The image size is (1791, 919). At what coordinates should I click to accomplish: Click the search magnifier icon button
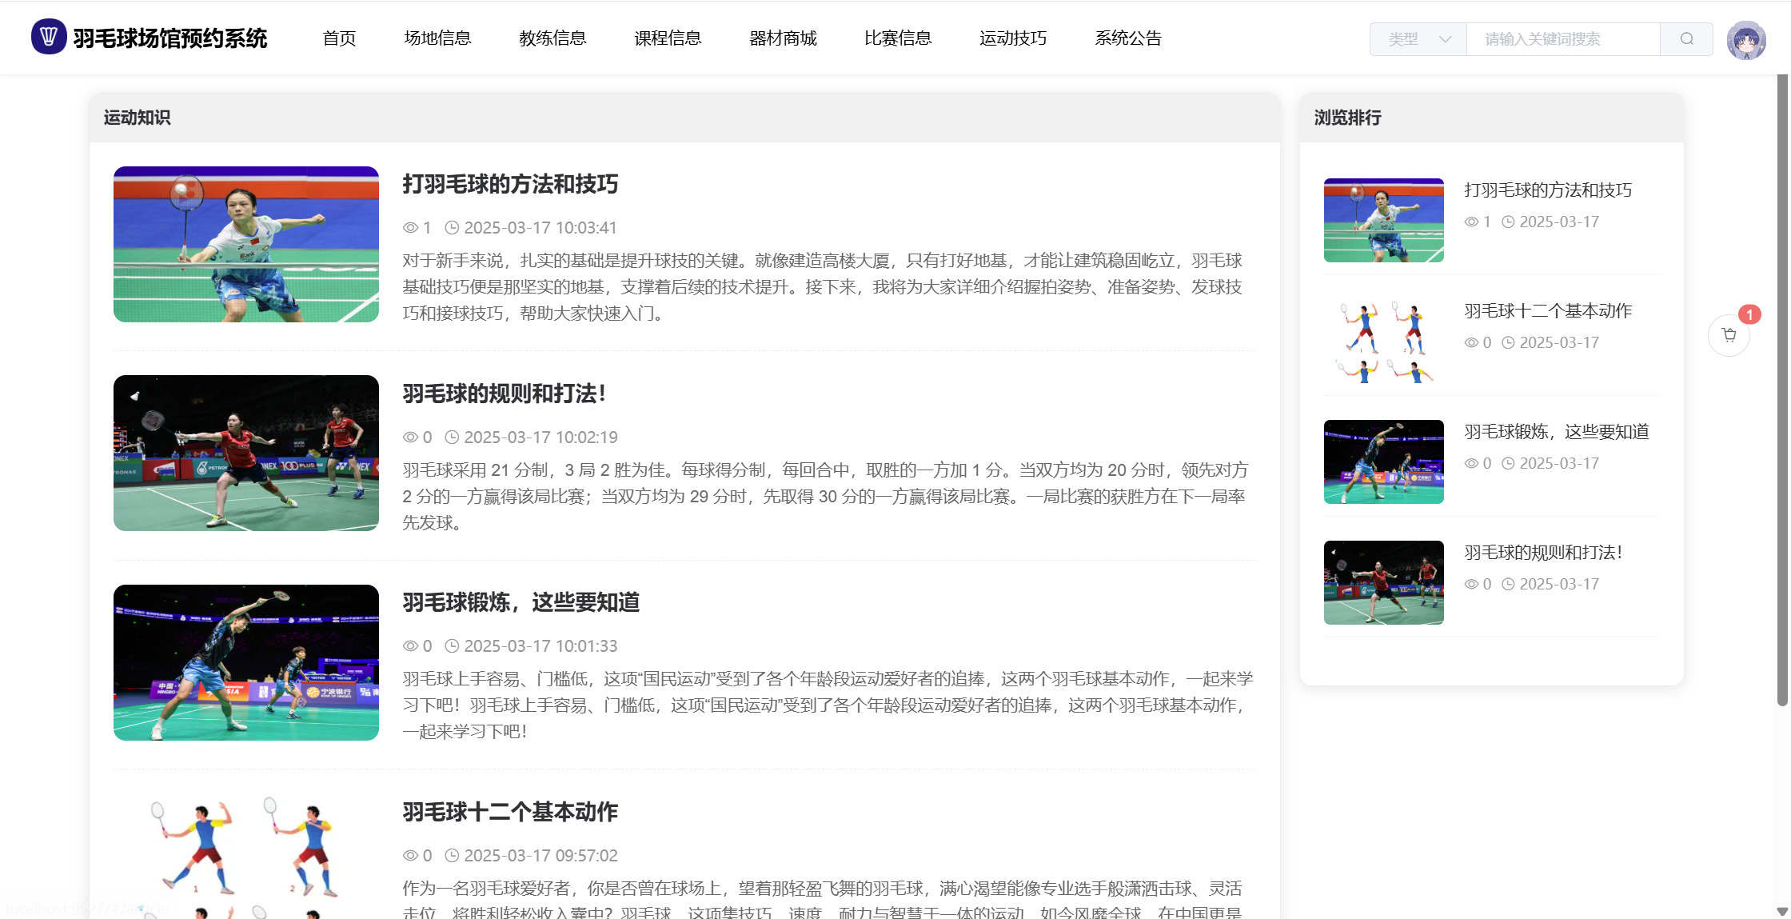tap(1686, 39)
